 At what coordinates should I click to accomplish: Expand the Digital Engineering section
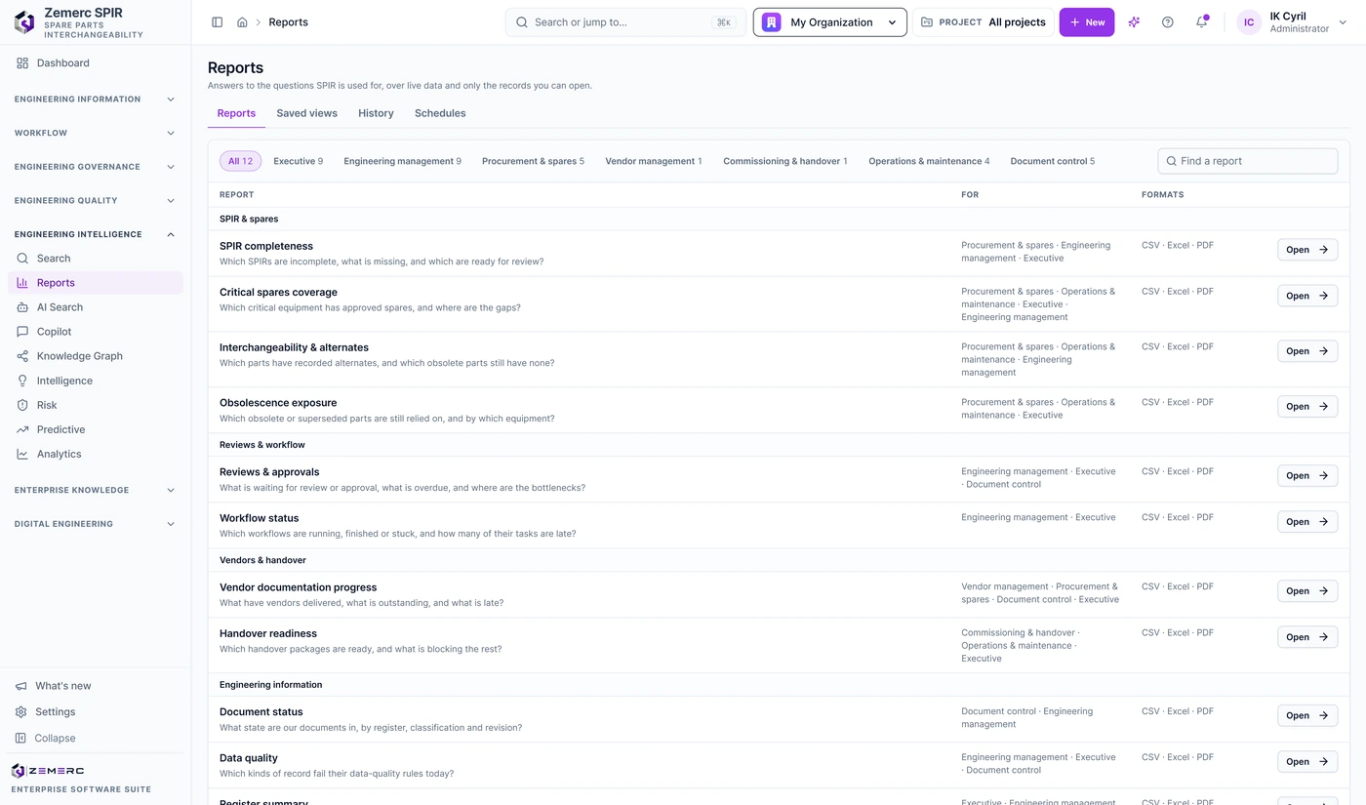(x=96, y=524)
